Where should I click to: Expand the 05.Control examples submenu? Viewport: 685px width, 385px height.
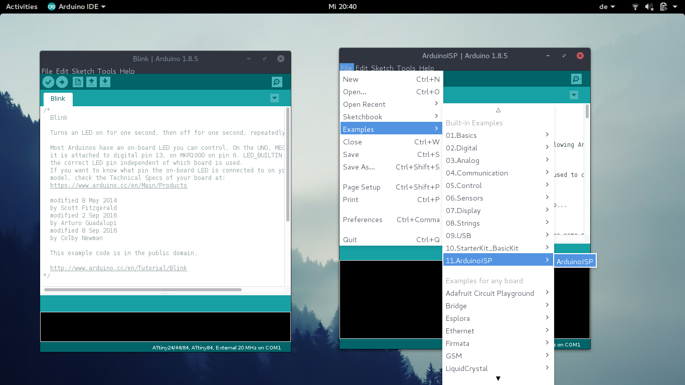(x=498, y=185)
